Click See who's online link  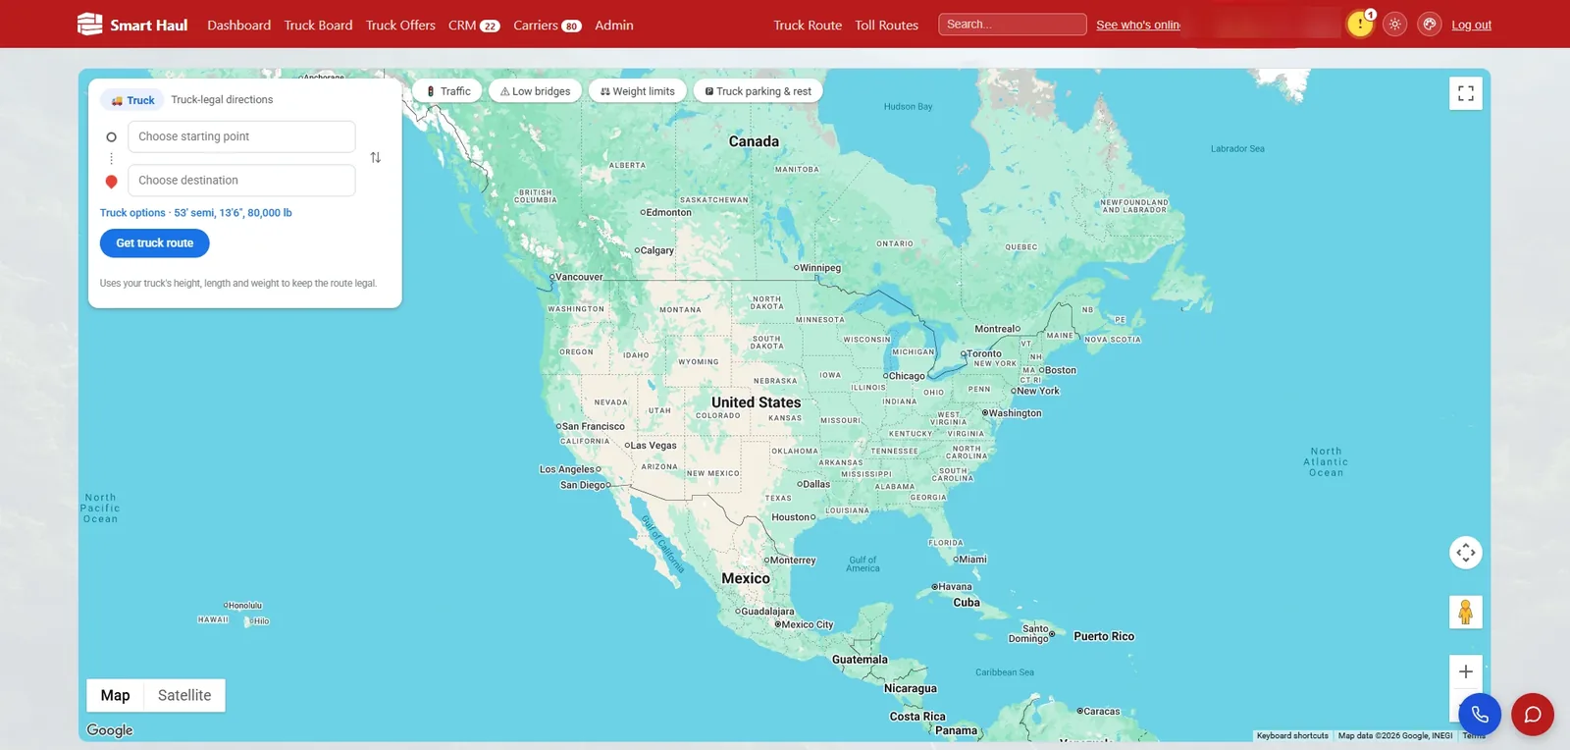click(x=1138, y=25)
